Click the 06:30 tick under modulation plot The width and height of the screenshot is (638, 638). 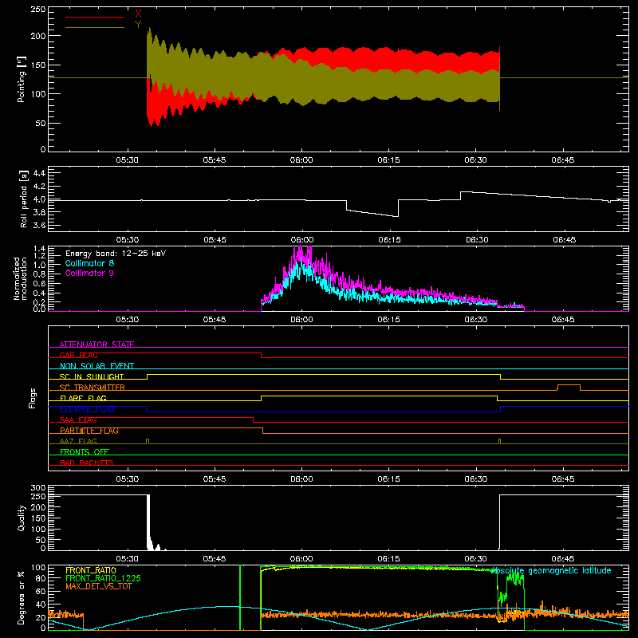tap(475, 320)
